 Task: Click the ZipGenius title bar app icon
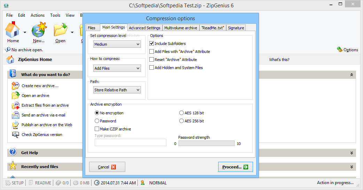point(6,6)
